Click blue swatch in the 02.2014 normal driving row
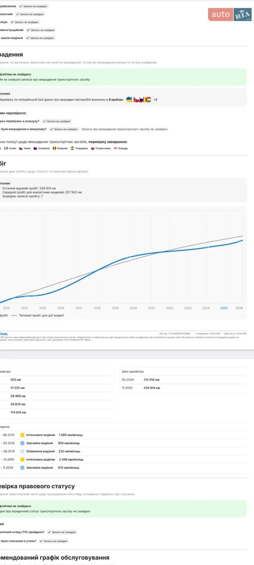The width and height of the screenshot is (254, 565). (22, 443)
